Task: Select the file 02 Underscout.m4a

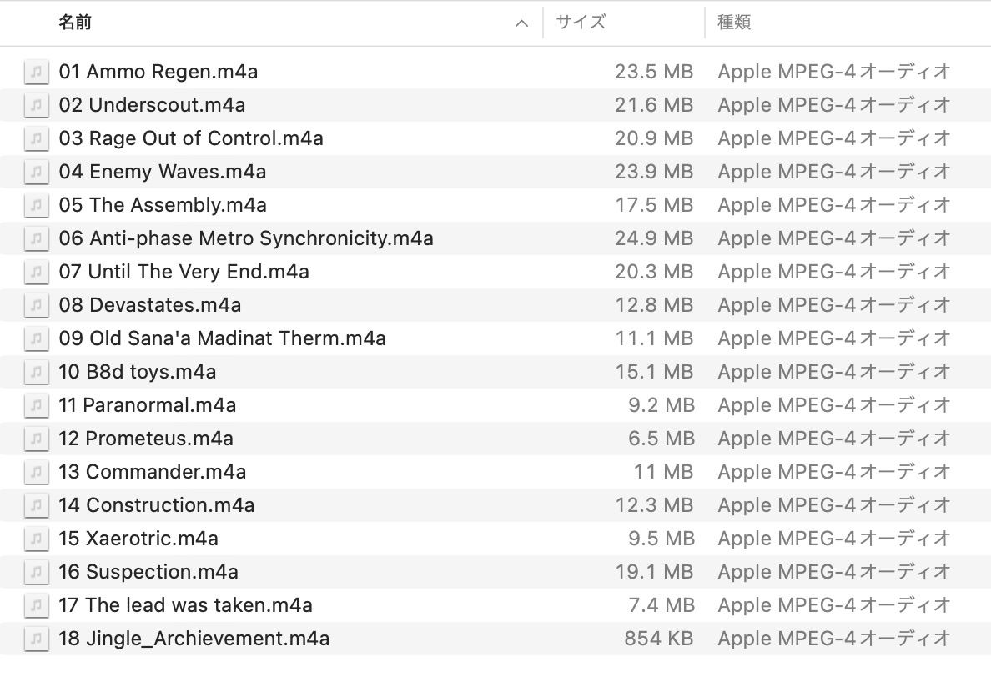Action: coord(152,105)
